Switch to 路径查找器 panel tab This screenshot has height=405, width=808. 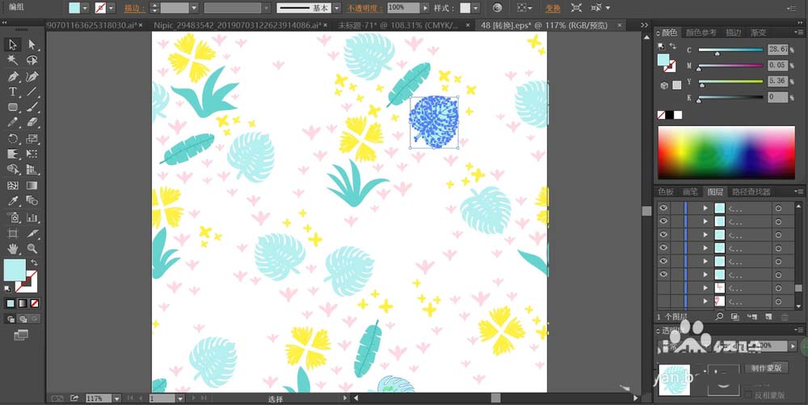(751, 192)
